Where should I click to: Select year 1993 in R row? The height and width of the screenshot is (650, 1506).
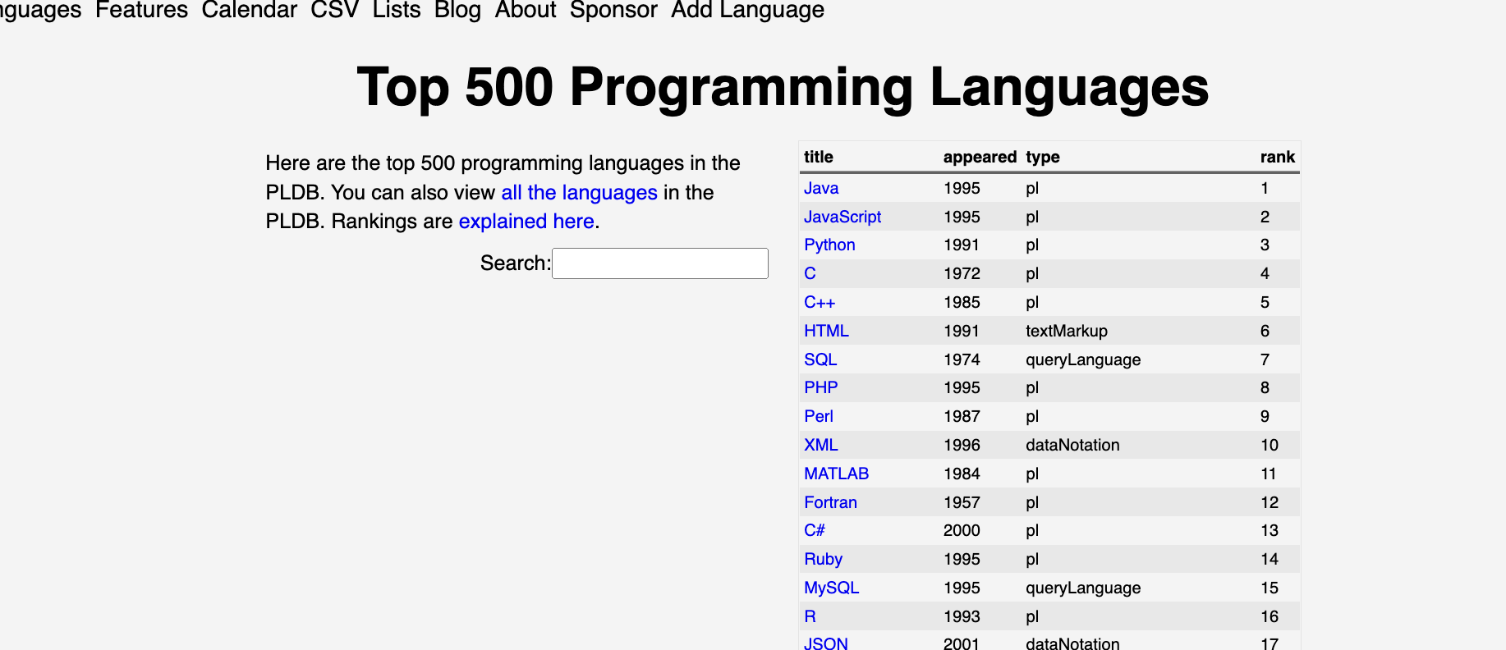point(962,616)
